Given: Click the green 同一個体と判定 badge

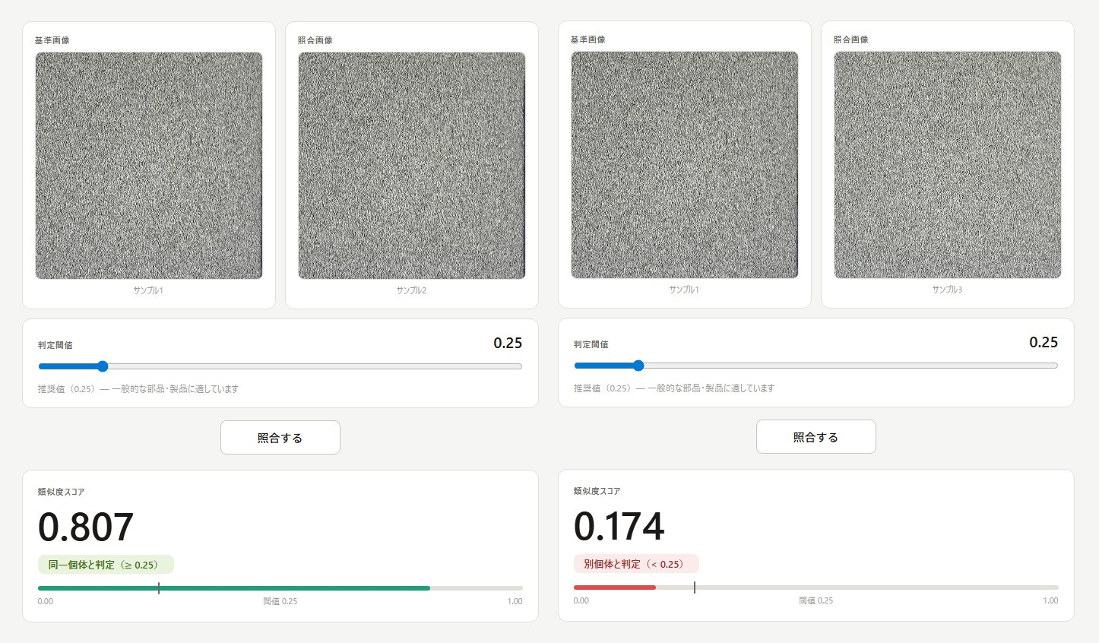Looking at the screenshot, I should coord(106,565).
